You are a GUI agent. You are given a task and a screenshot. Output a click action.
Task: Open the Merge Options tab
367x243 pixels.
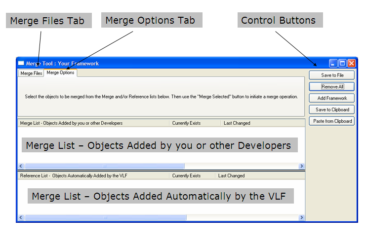(60, 73)
